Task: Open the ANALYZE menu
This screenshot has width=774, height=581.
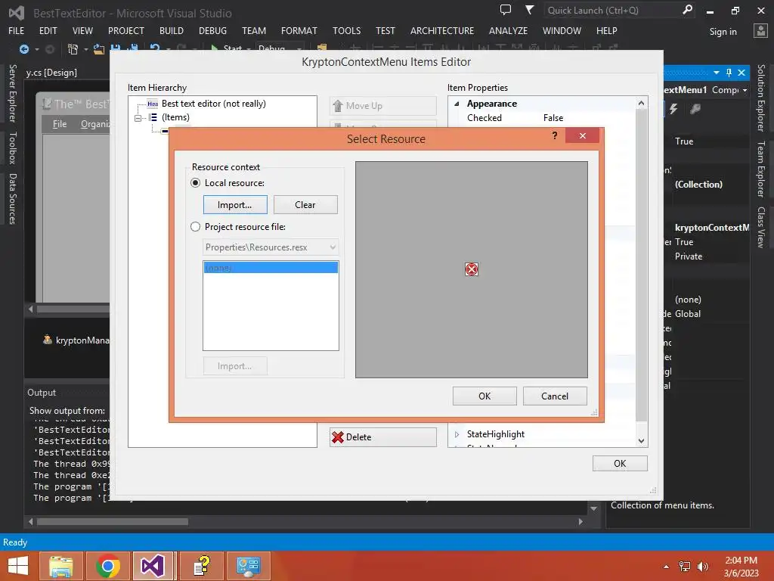Action: pos(508,30)
